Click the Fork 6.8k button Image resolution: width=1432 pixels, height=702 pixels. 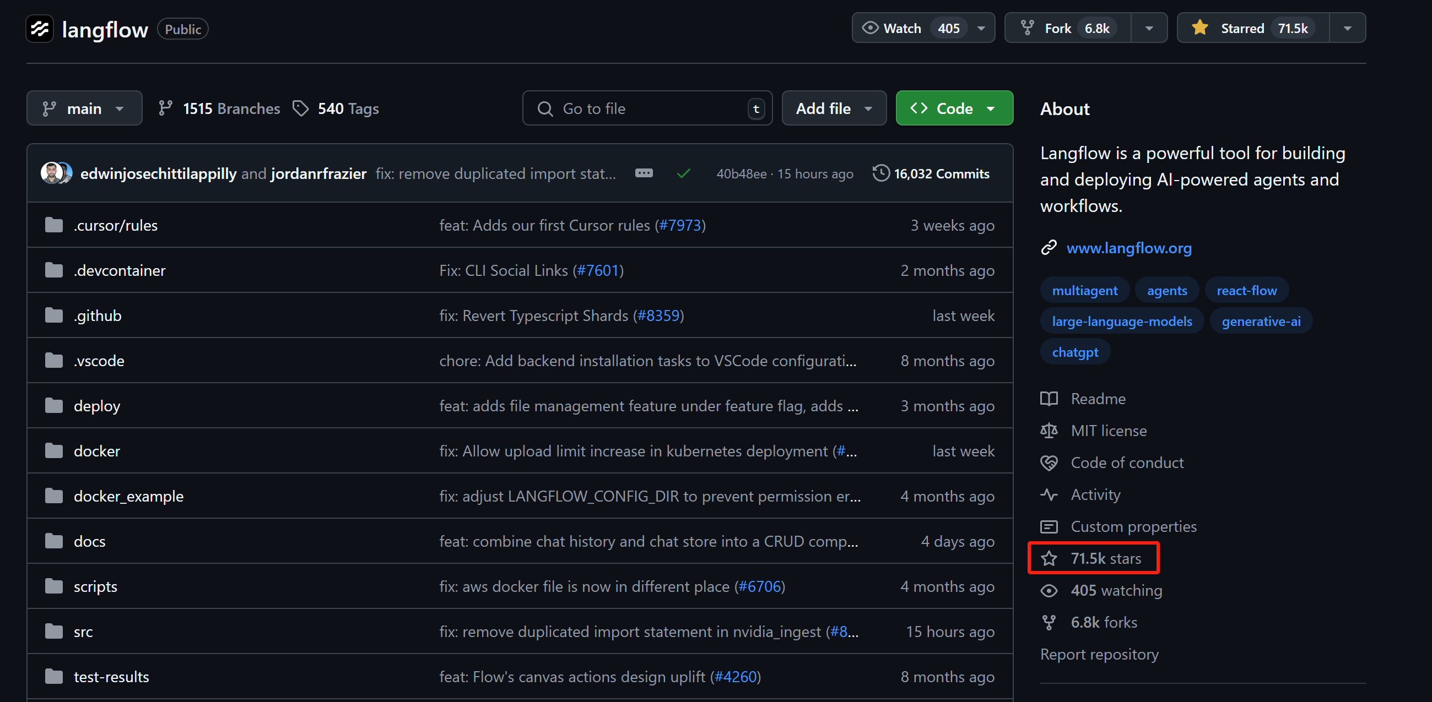click(1067, 28)
